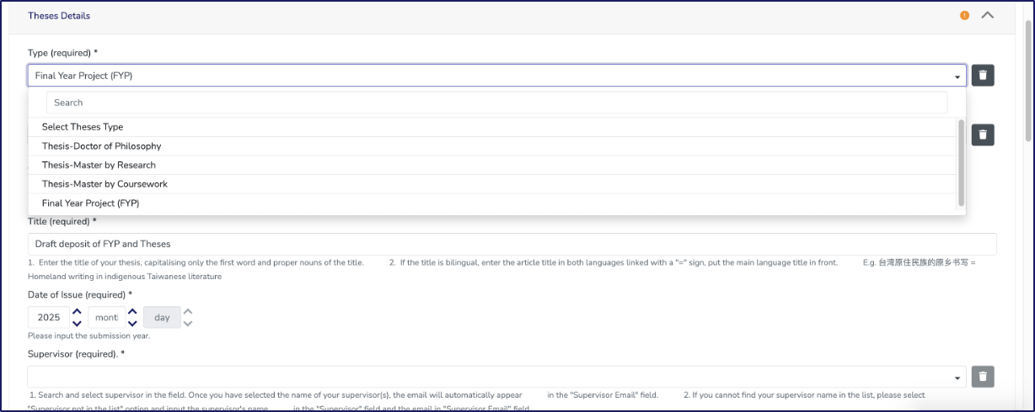Click the day field in Date of Issue
Image resolution: width=1035 pixels, height=412 pixels.
[x=162, y=318]
